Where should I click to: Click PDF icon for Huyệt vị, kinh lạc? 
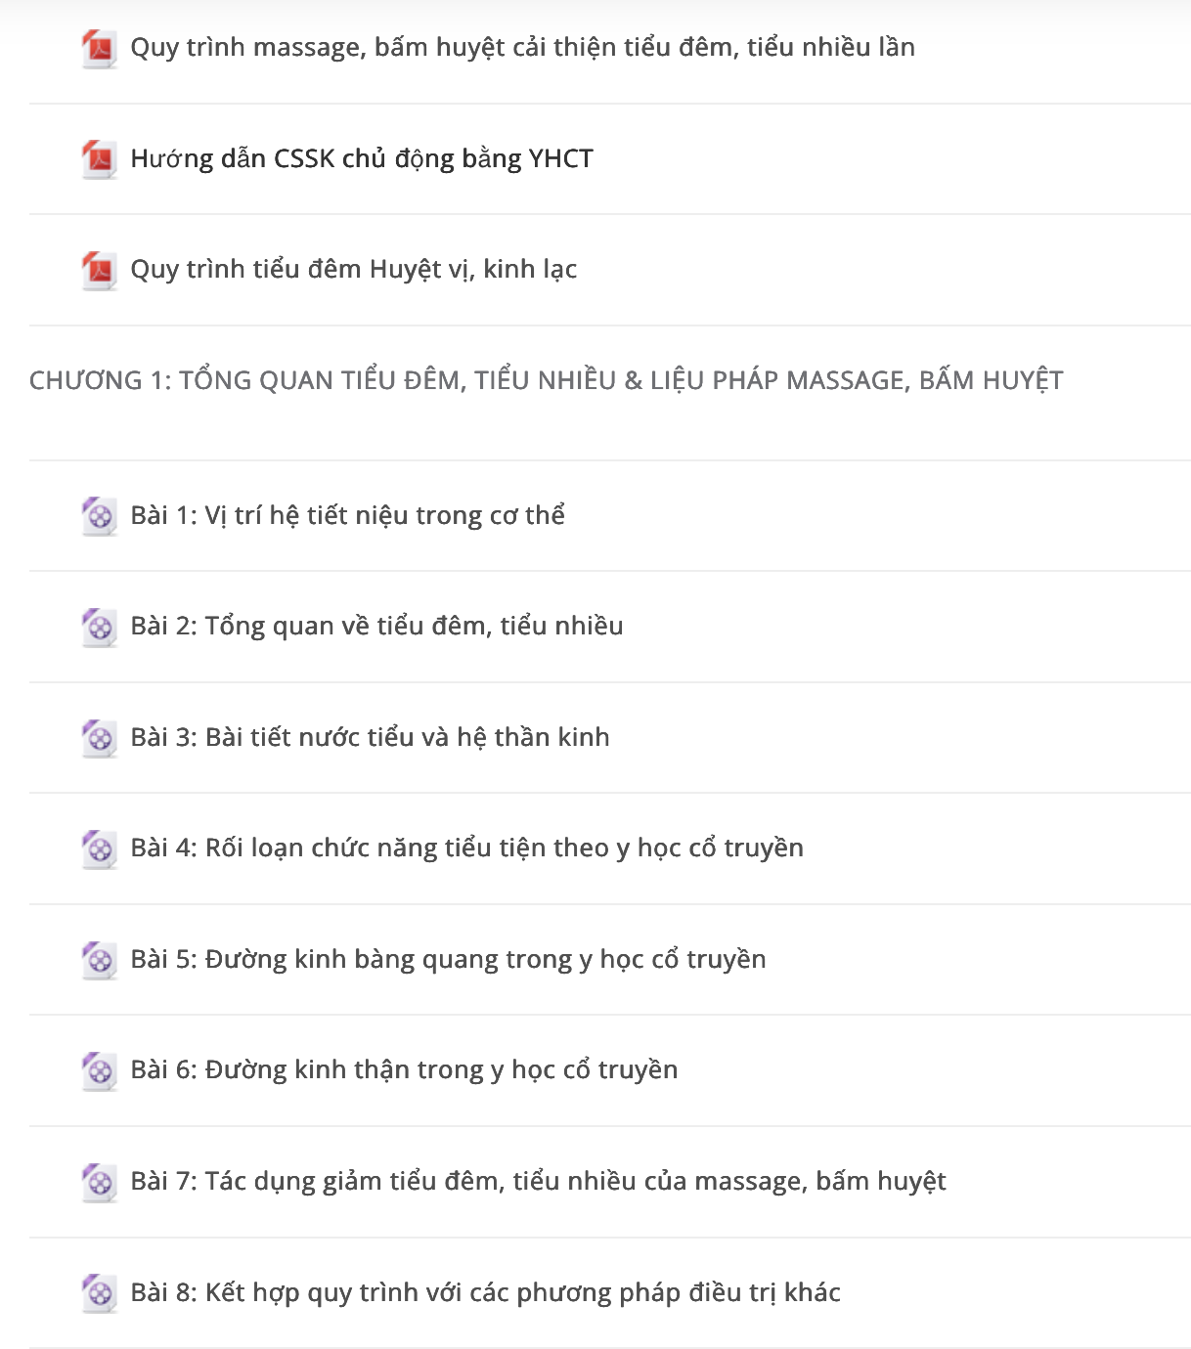[100, 269]
